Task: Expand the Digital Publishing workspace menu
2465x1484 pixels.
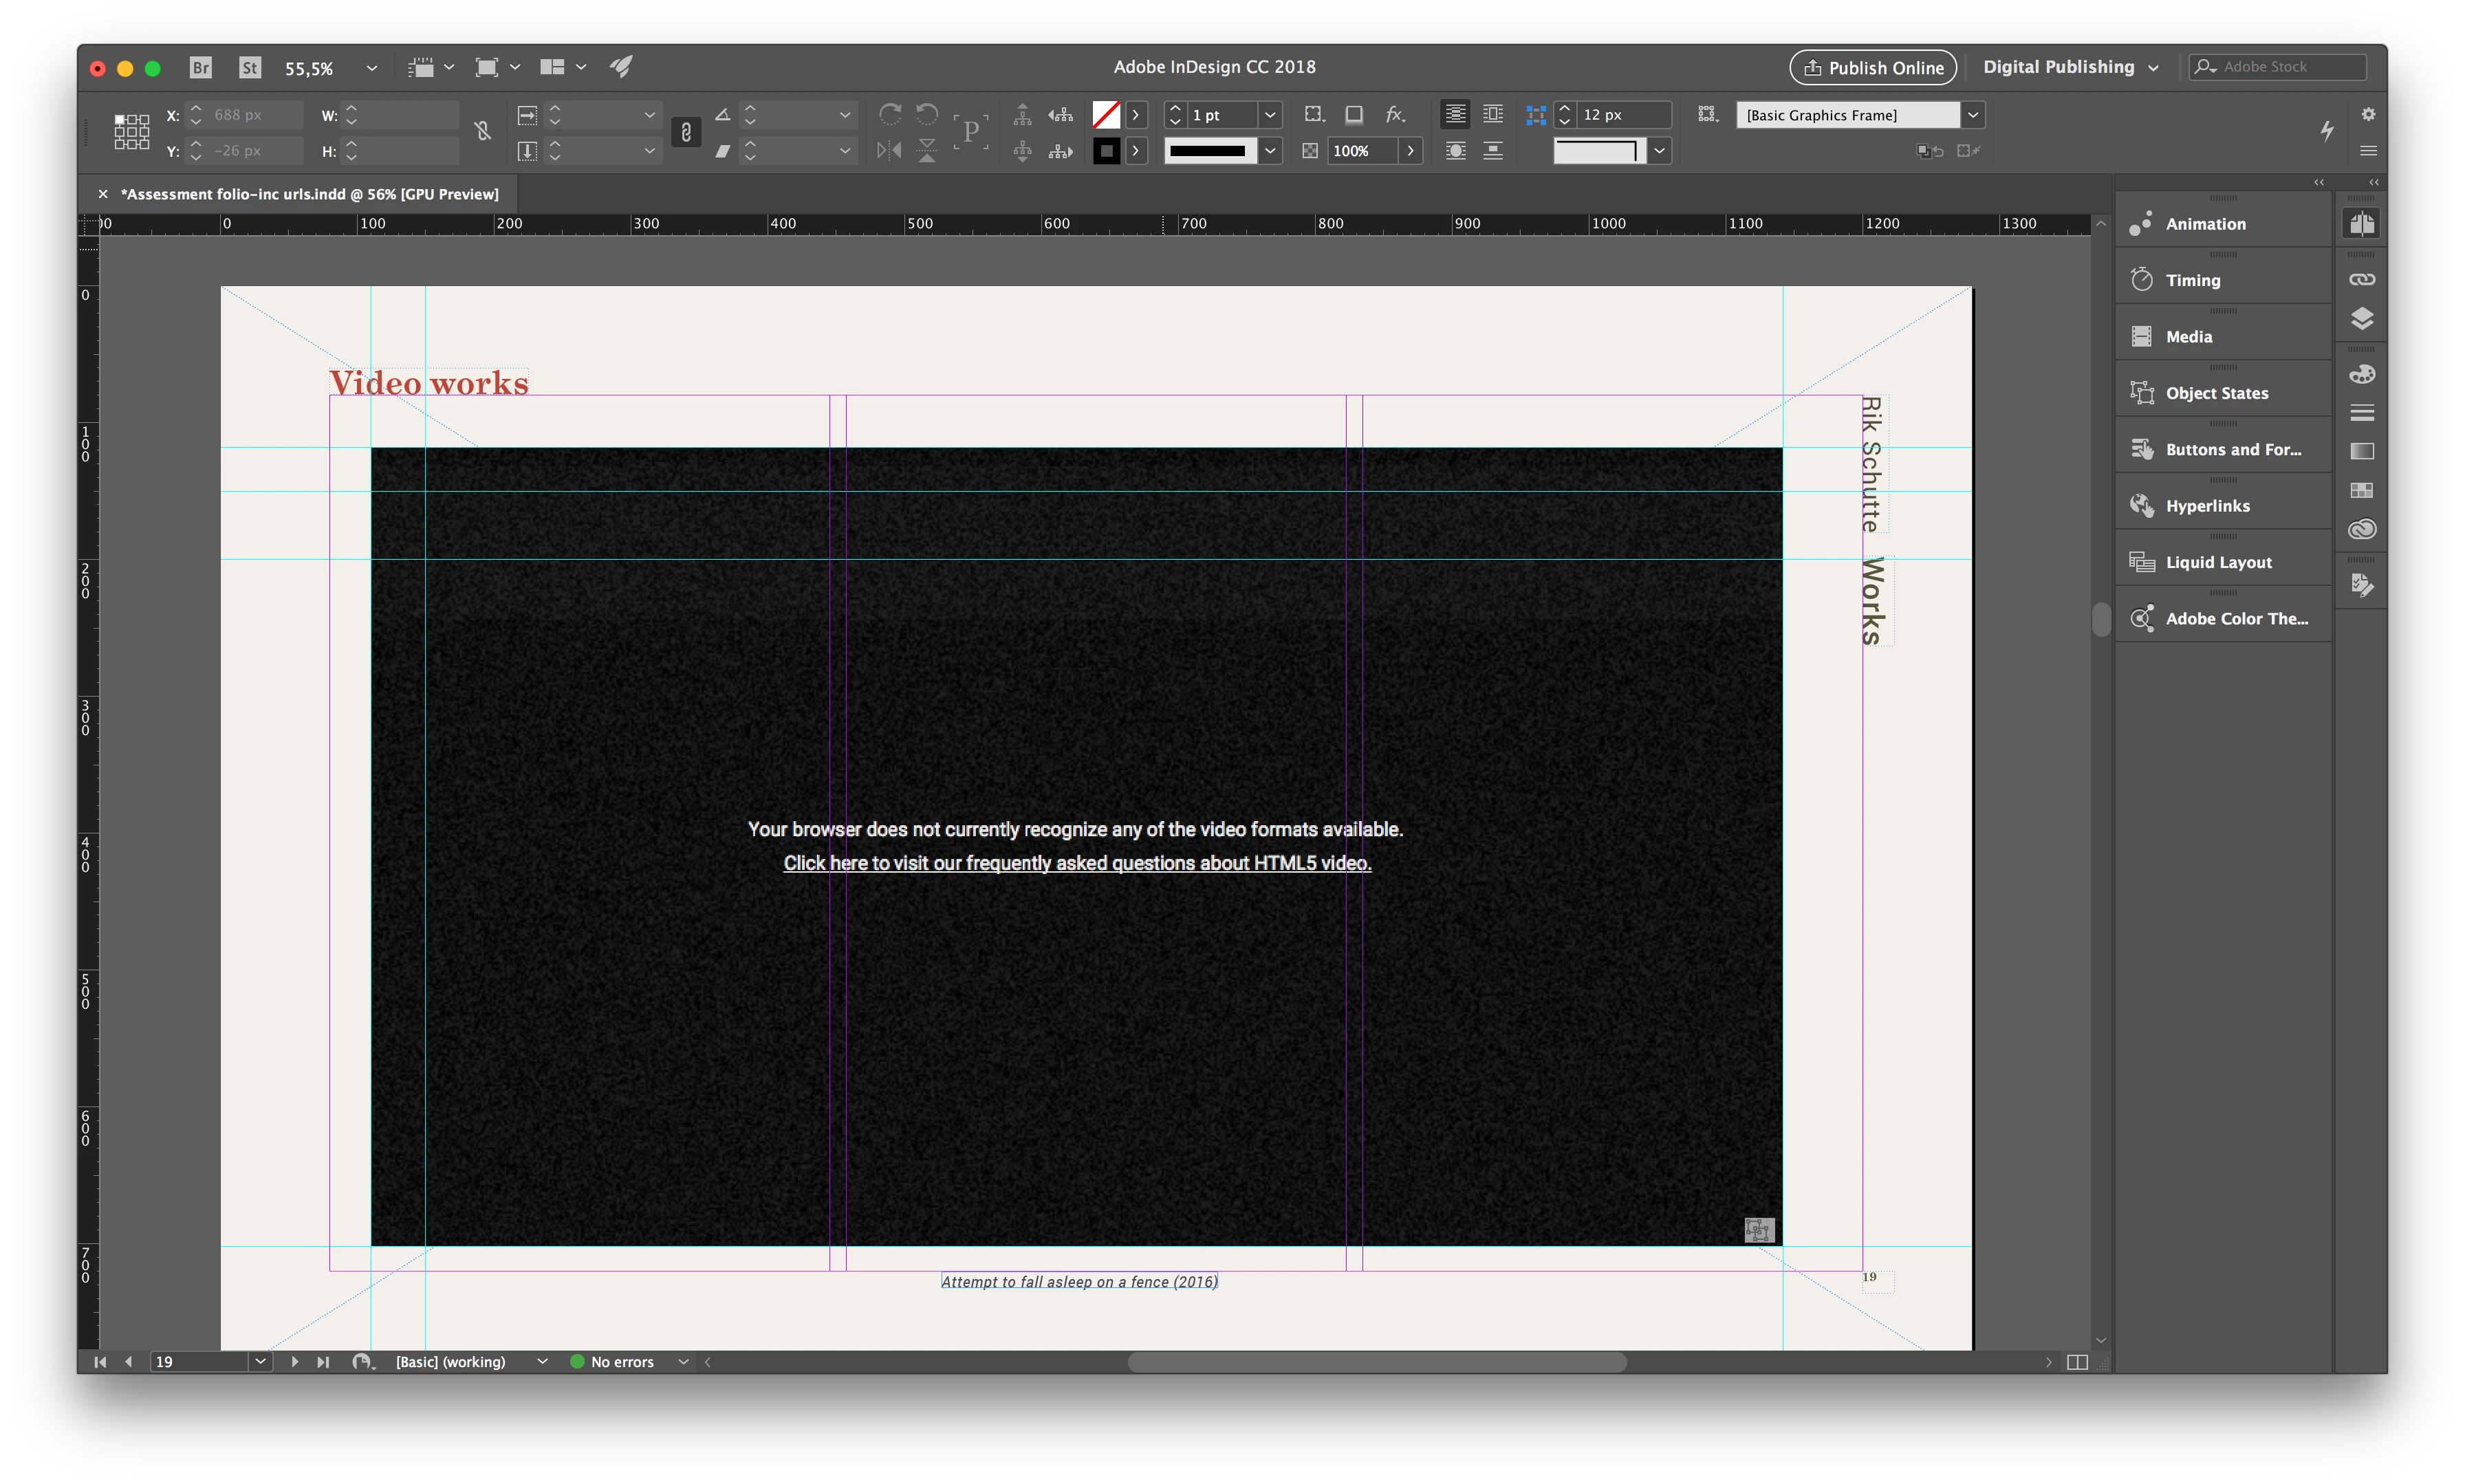Action: point(2153,68)
